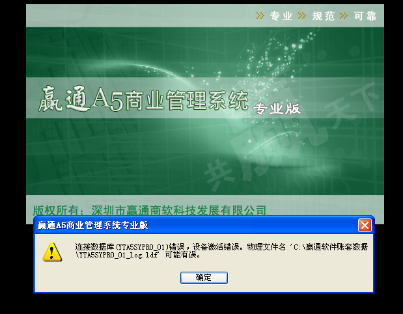
Task: Click the dialog title 赢通A5商业管理系统专业版
Action: click(x=93, y=225)
